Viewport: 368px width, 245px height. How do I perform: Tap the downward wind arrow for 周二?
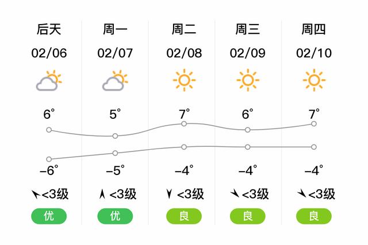(x=169, y=194)
